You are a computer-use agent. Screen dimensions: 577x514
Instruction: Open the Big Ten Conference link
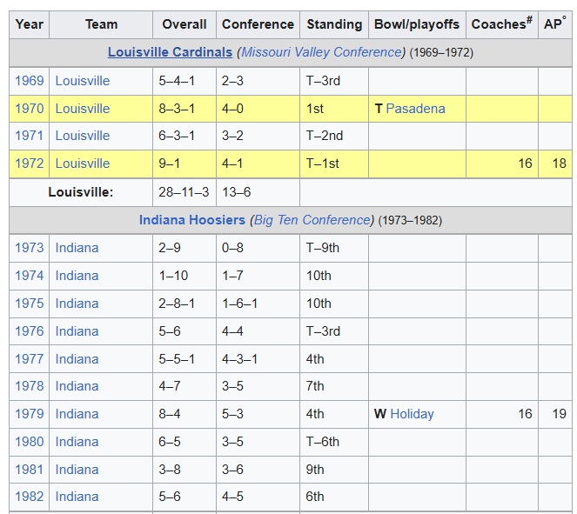312,220
